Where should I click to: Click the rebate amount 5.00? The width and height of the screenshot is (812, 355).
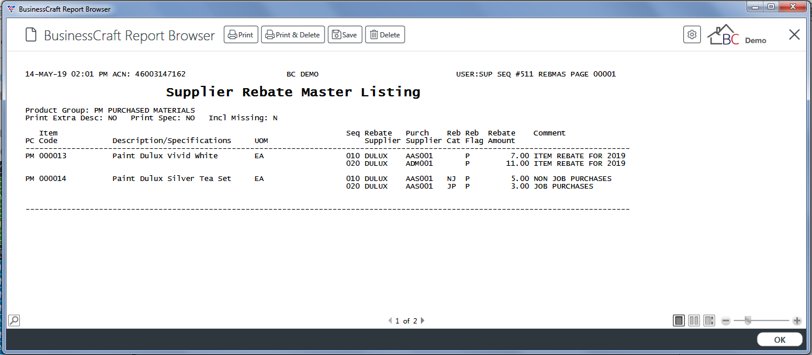[x=520, y=179]
